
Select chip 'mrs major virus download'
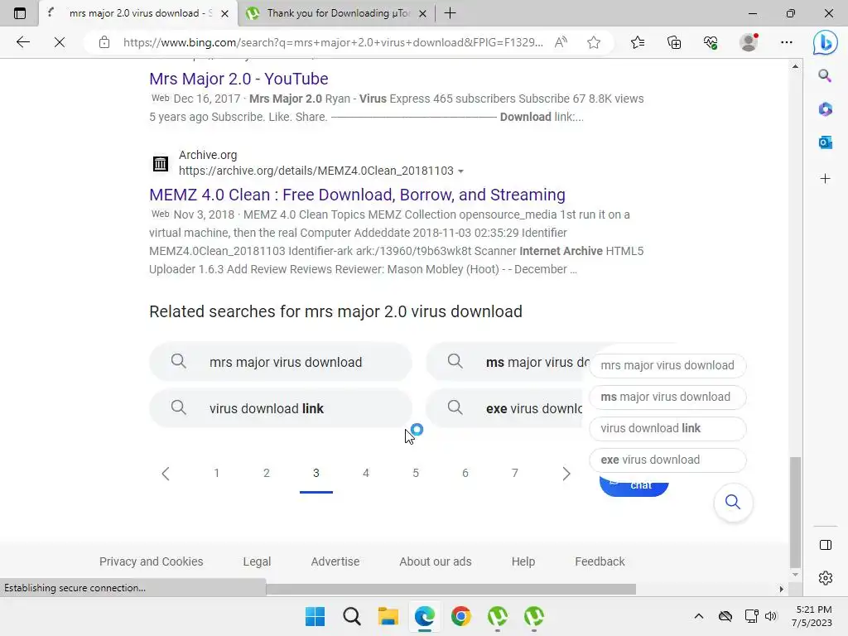coord(667,365)
